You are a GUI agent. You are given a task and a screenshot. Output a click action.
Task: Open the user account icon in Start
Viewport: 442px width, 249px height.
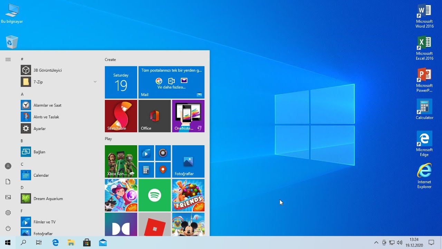(8, 166)
